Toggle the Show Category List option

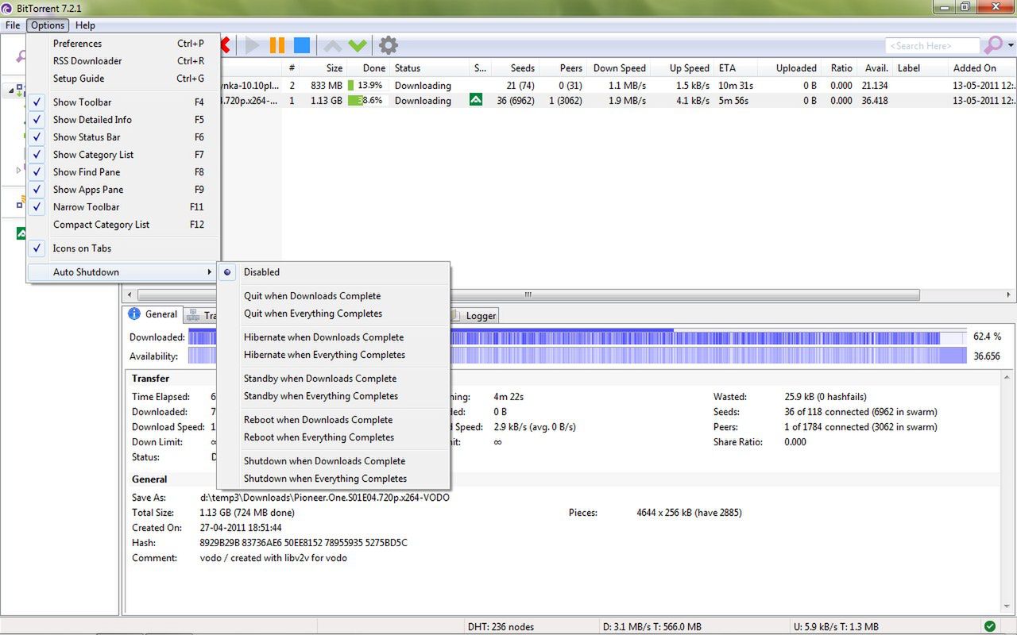[123, 154]
